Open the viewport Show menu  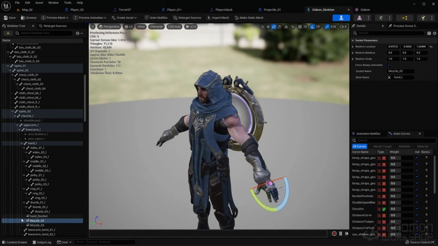141,27
